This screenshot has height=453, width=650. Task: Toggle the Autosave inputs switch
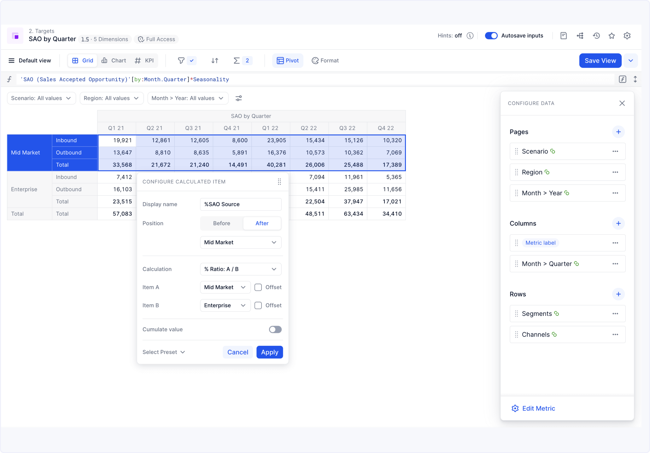click(491, 36)
